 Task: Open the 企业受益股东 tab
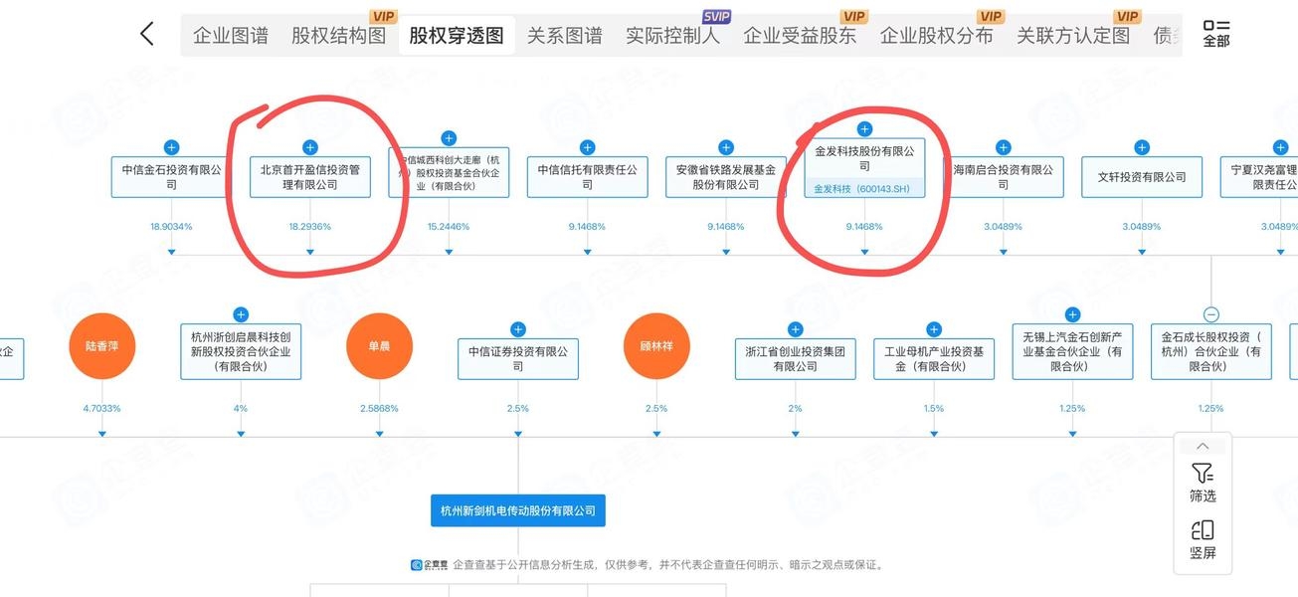[x=800, y=36]
